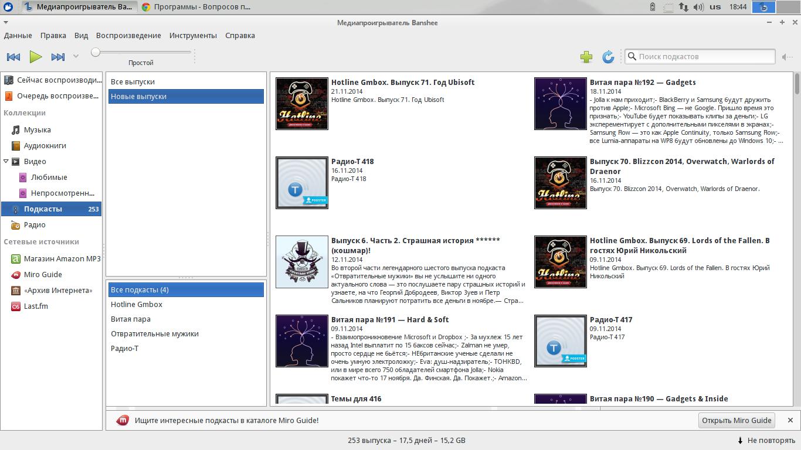Click Радио-Т 417 cover thumbnail
Viewport: 801px width, 450px height.
point(561,341)
